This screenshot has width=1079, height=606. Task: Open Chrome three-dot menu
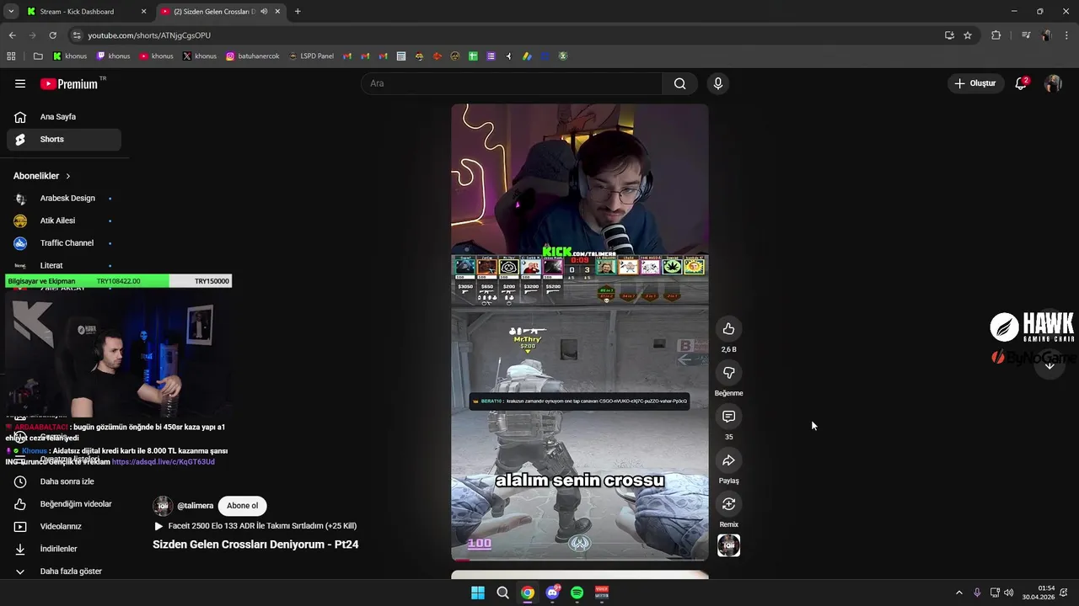pos(1067,35)
